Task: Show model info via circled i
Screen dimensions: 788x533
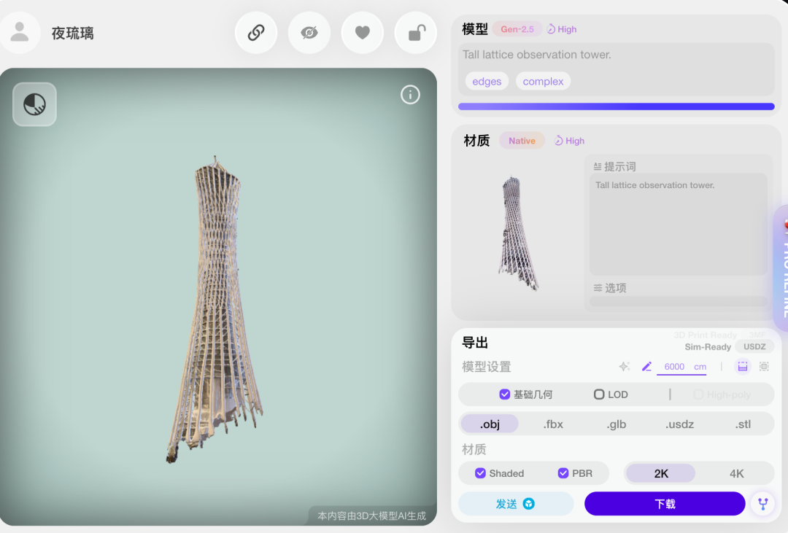Action: tap(410, 95)
